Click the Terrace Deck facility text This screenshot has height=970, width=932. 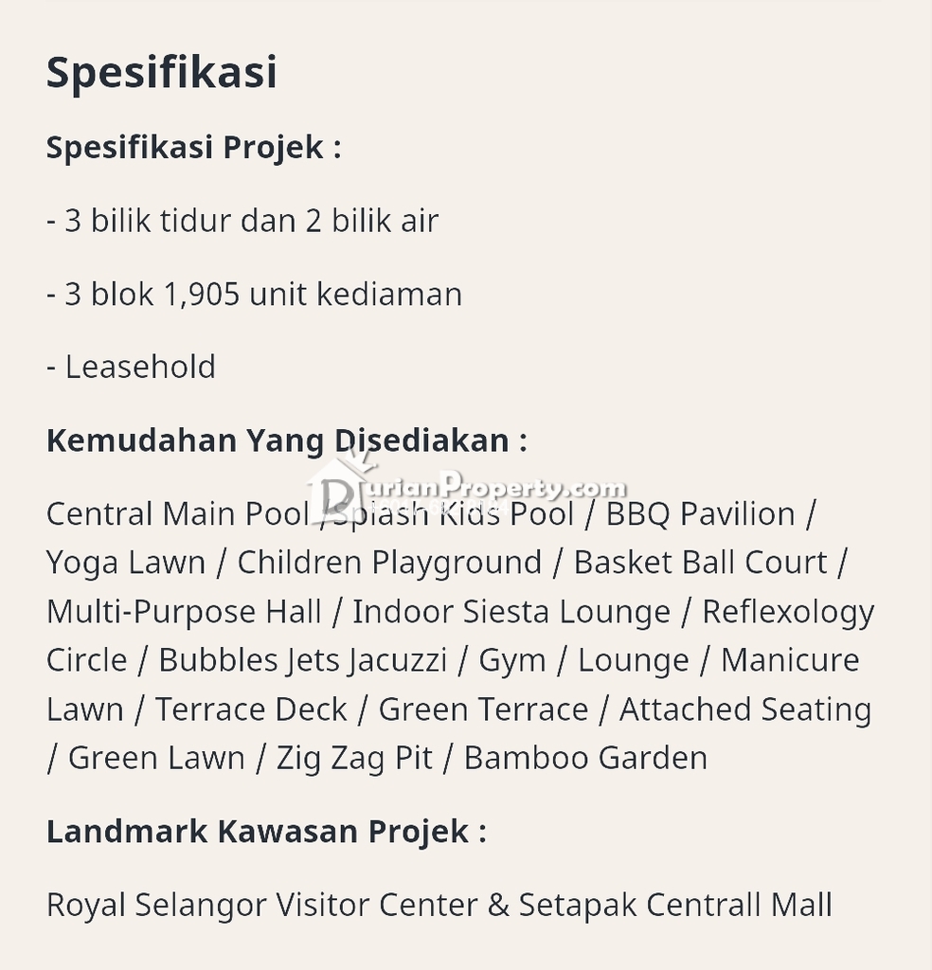pos(251,710)
